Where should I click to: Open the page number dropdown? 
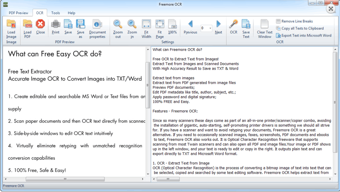click(x=210, y=28)
